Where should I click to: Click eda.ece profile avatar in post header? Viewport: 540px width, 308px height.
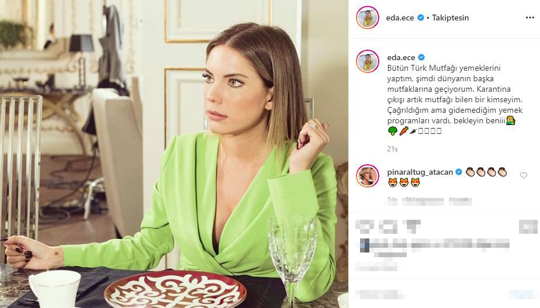tap(368, 18)
